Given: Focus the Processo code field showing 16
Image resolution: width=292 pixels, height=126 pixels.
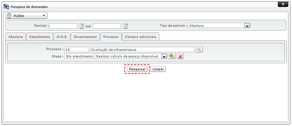Looking at the screenshot, I should tap(77, 49).
